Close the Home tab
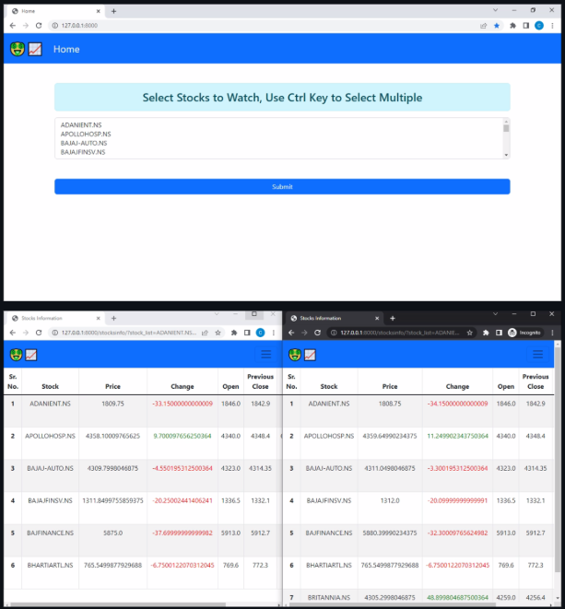The height and width of the screenshot is (609, 565). coord(99,11)
